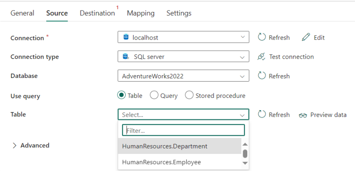Click the SQL server icon in Connection type field
This screenshot has height=171, width=355.
click(x=126, y=57)
